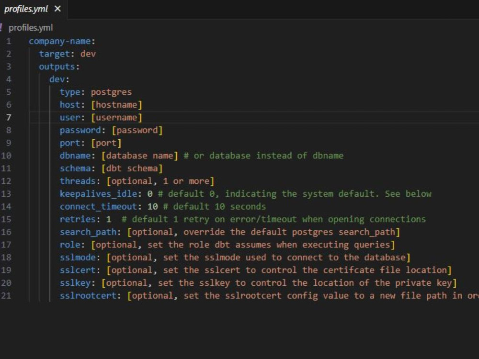The width and height of the screenshot is (479, 359).
Task: Click the [username] placeholder
Action: [116, 118]
